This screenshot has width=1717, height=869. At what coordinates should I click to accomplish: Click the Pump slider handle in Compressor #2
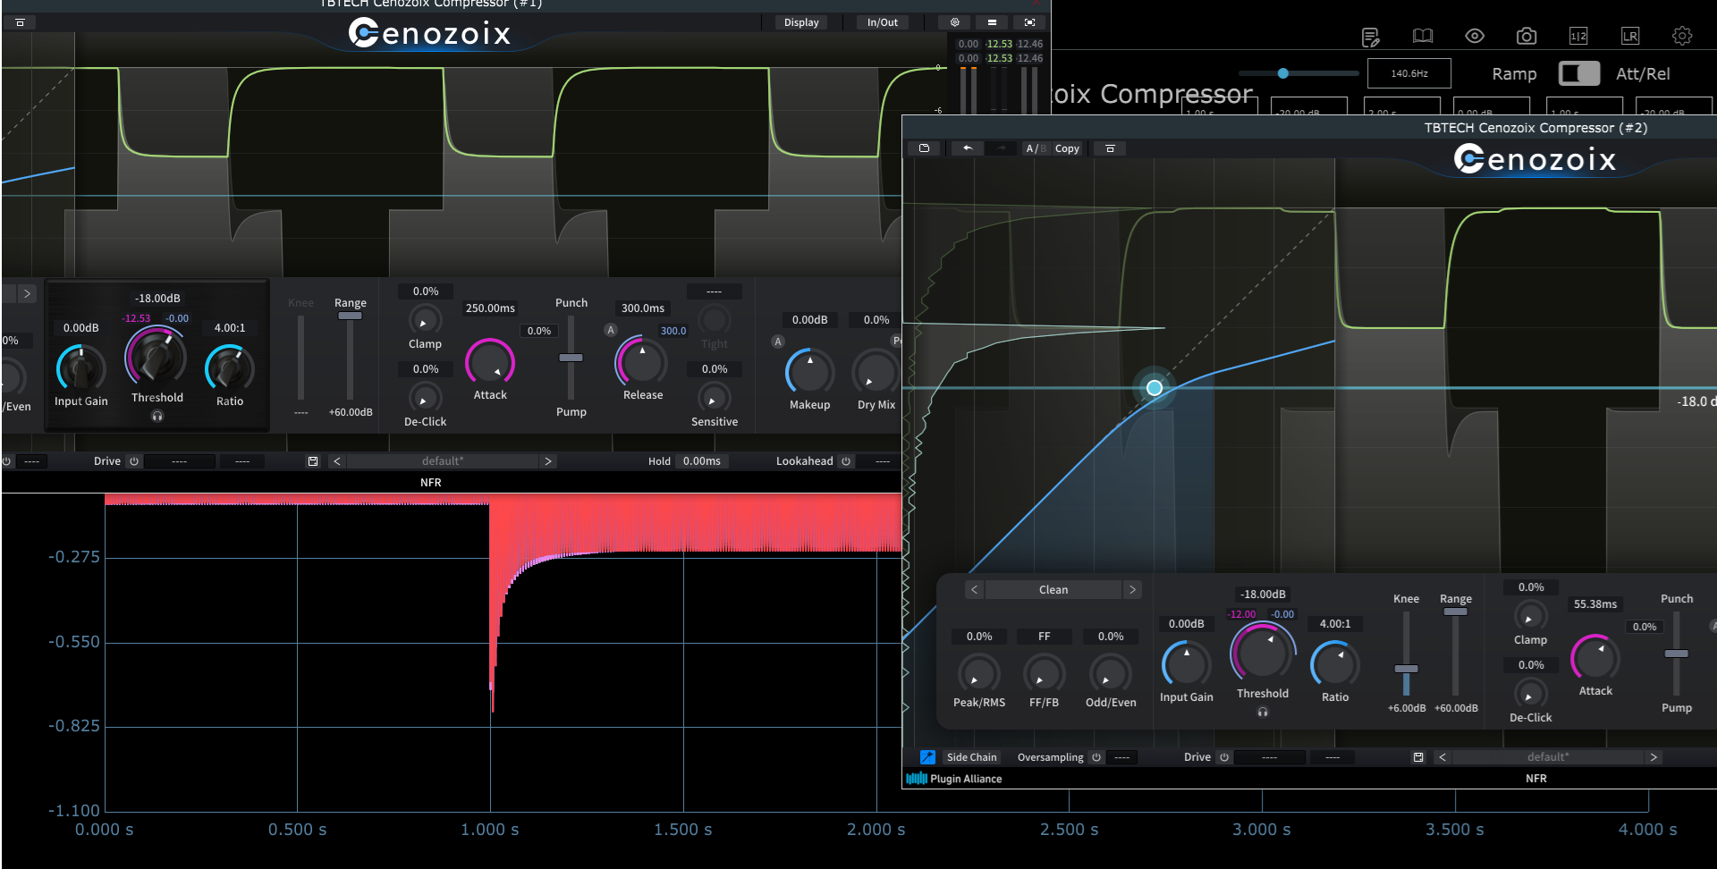pos(1676,654)
